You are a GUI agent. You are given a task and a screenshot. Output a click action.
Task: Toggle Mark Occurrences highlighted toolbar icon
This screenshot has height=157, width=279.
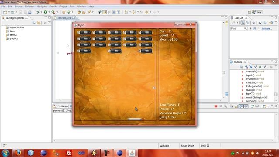point(105,12)
